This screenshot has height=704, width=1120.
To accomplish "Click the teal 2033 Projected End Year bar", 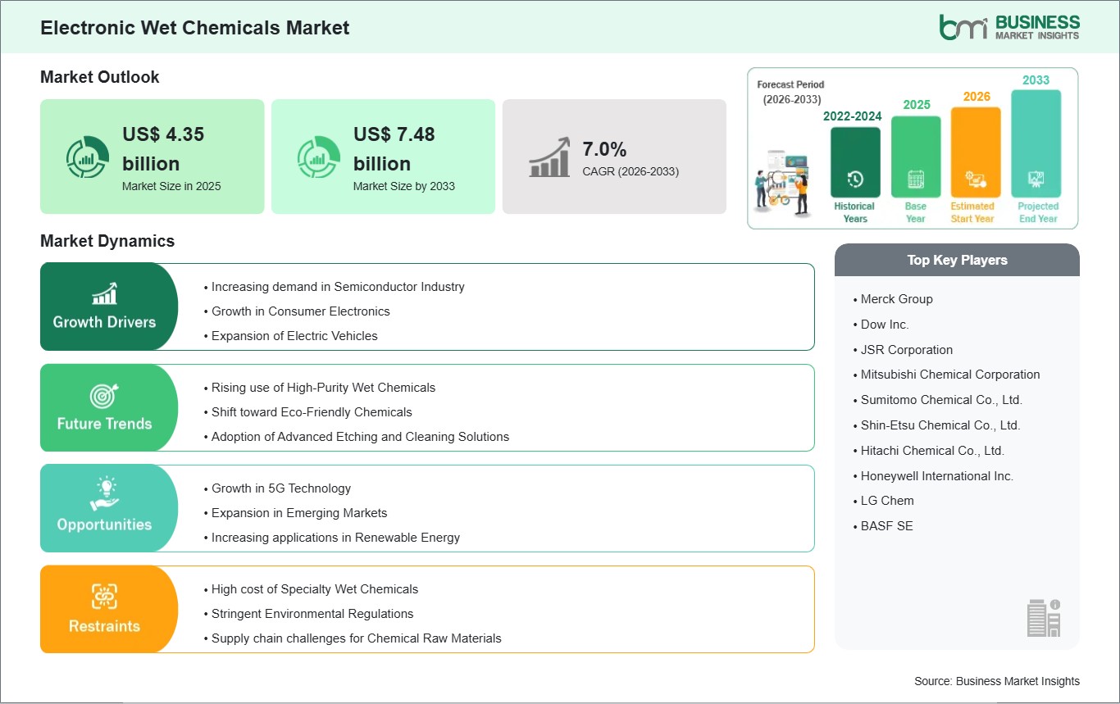I will coord(1036,143).
